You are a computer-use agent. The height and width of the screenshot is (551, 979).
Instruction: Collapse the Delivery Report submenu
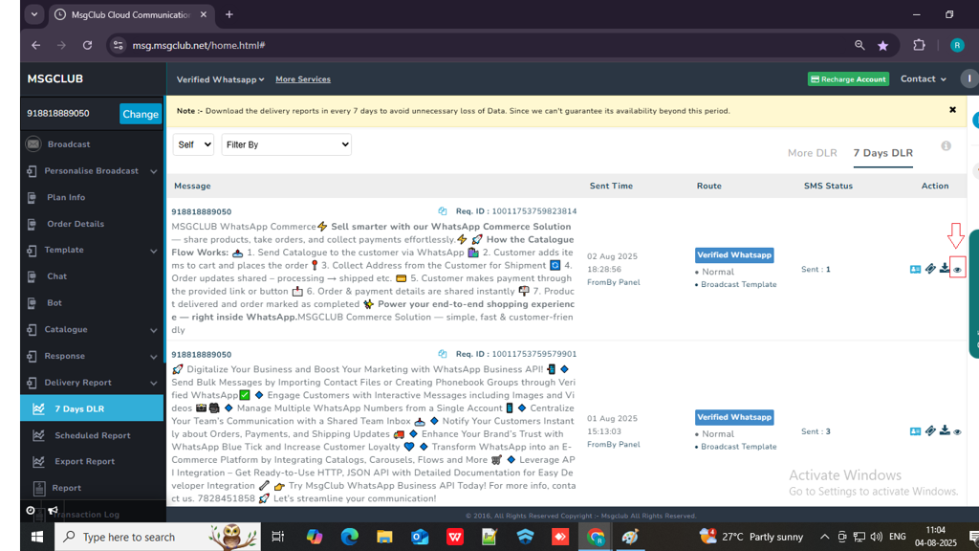click(92, 383)
